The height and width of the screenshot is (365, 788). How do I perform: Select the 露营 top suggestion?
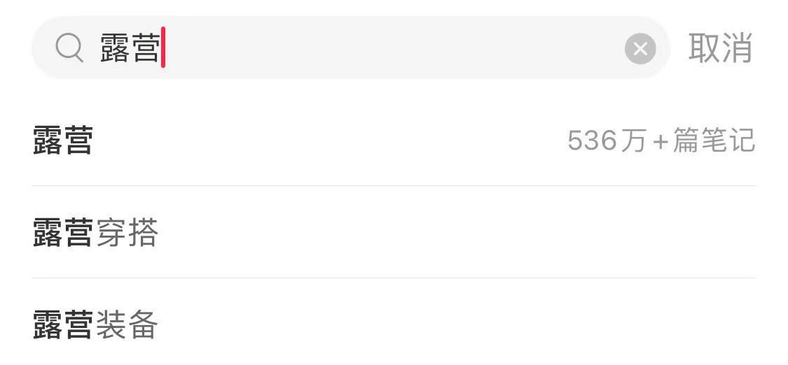pyautogui.click(x=63, y=141)
